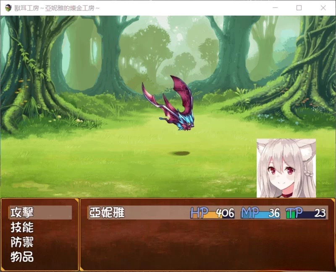
Task: Maximize the game window
Action: pyautogui.click(x=299, y=8)
